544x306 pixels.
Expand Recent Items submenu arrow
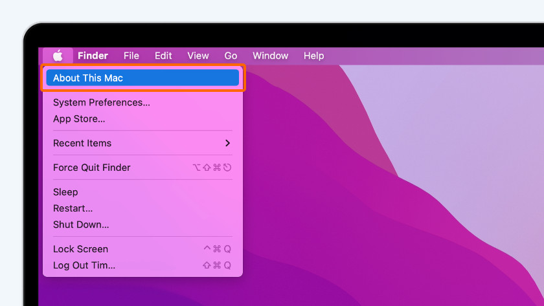click(227, 143)
